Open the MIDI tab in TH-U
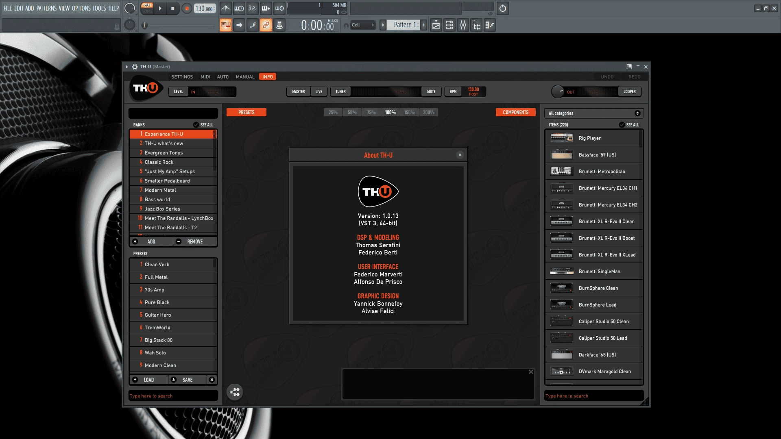 click(205, 77)
